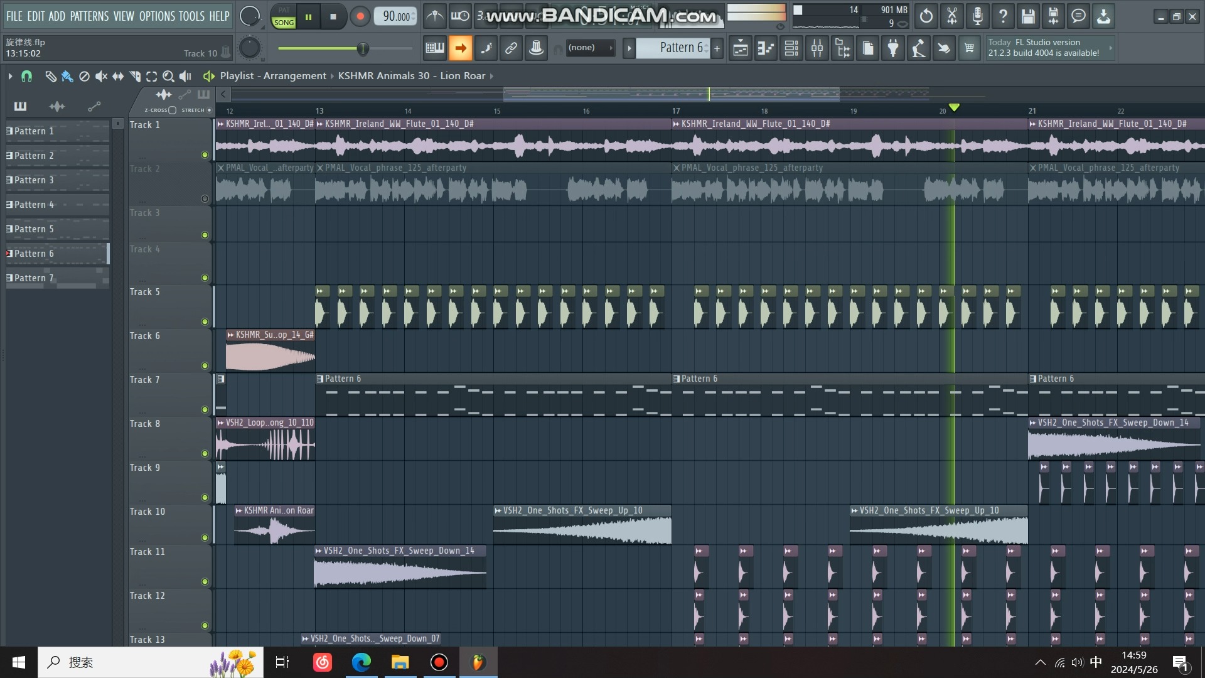Pause playback with the pause button
This screenshot has width=1205, height=678.
(308, 17)
